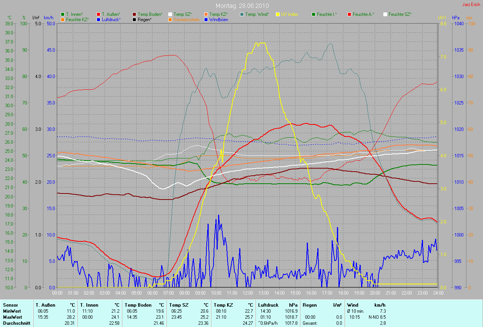This screenshot has width=483, height=327.
Task: Click the Temp KZ legend label
Action: click(218, 14)
